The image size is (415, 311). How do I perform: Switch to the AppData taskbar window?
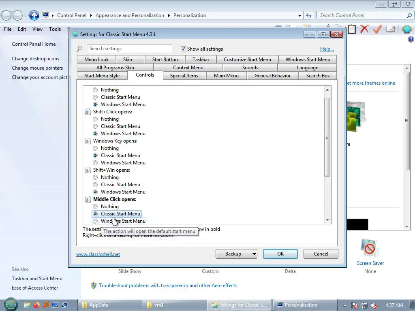(109, 305)
